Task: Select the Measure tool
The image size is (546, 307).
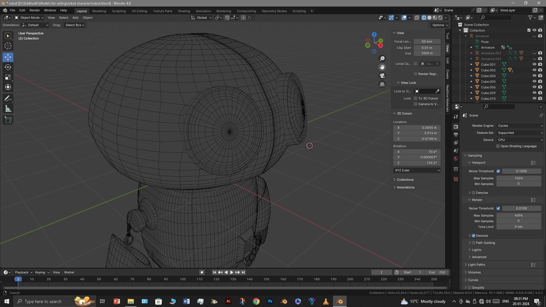Action: click(8, 109)
